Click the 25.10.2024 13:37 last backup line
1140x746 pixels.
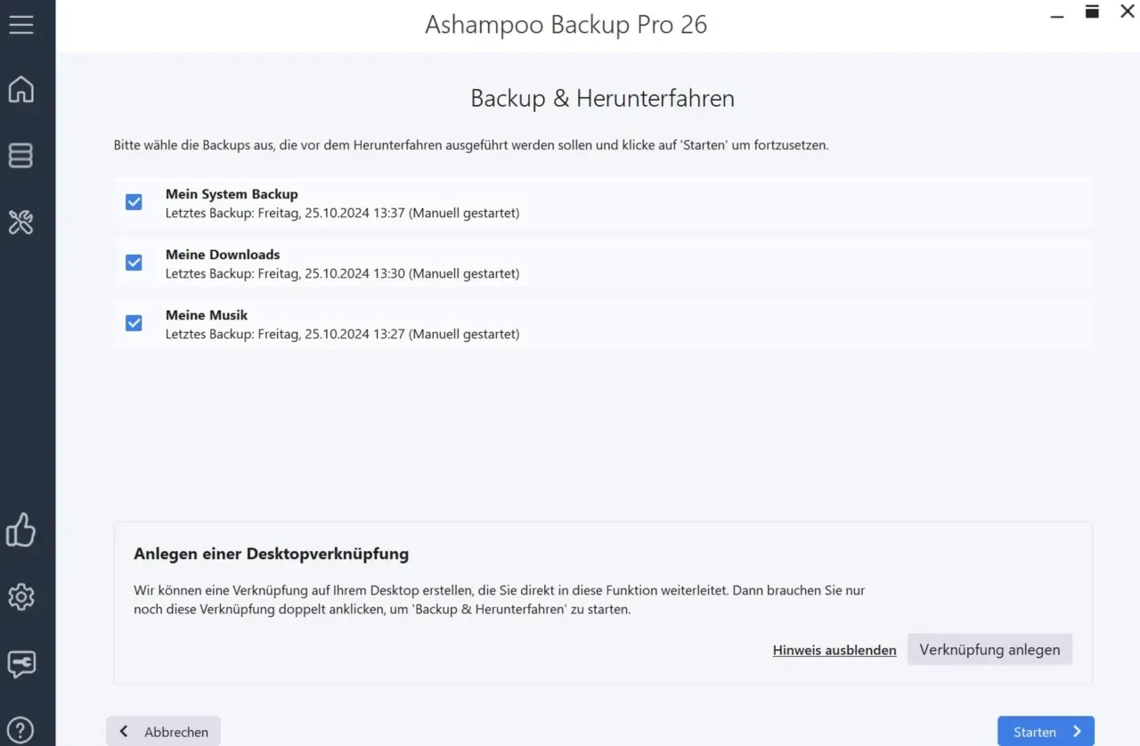tap(342, 214)
